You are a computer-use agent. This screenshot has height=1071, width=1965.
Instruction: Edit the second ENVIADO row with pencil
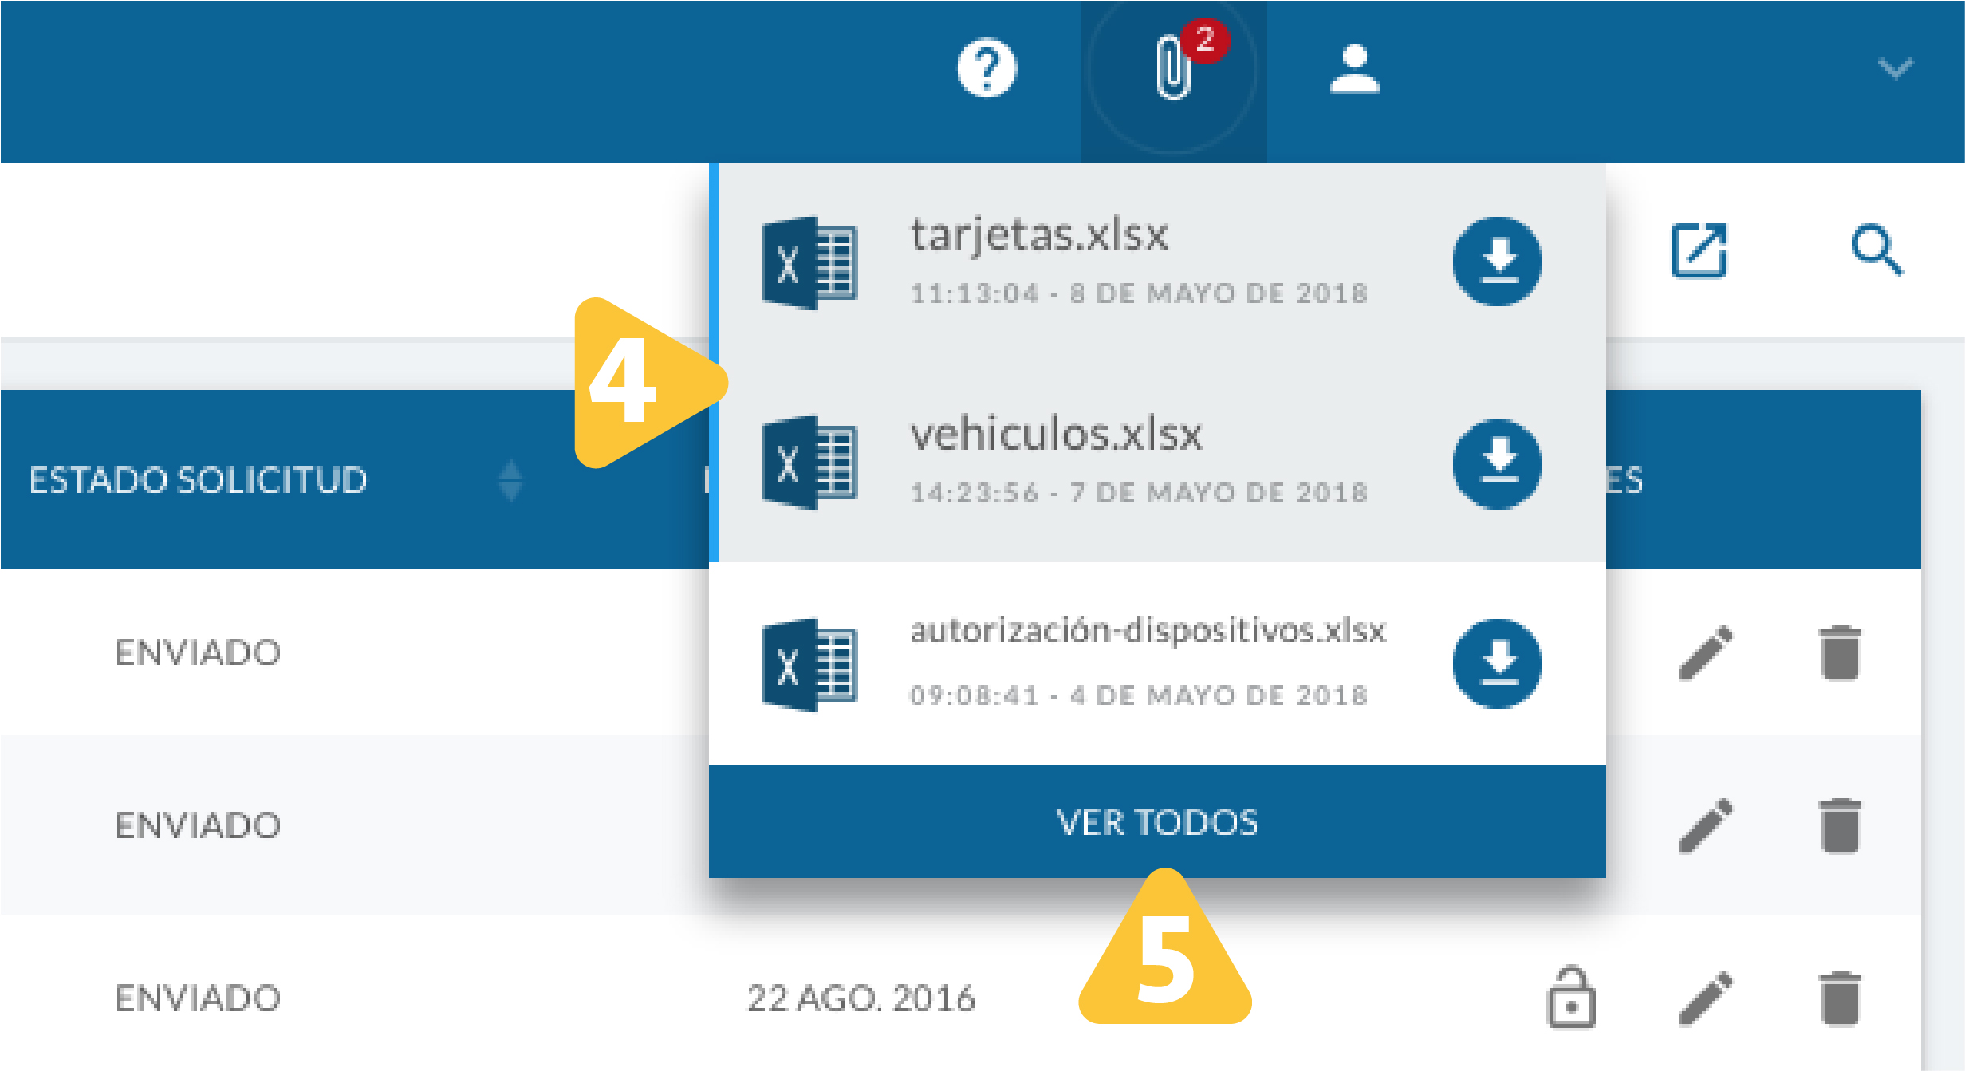[x=1705, y=825]
